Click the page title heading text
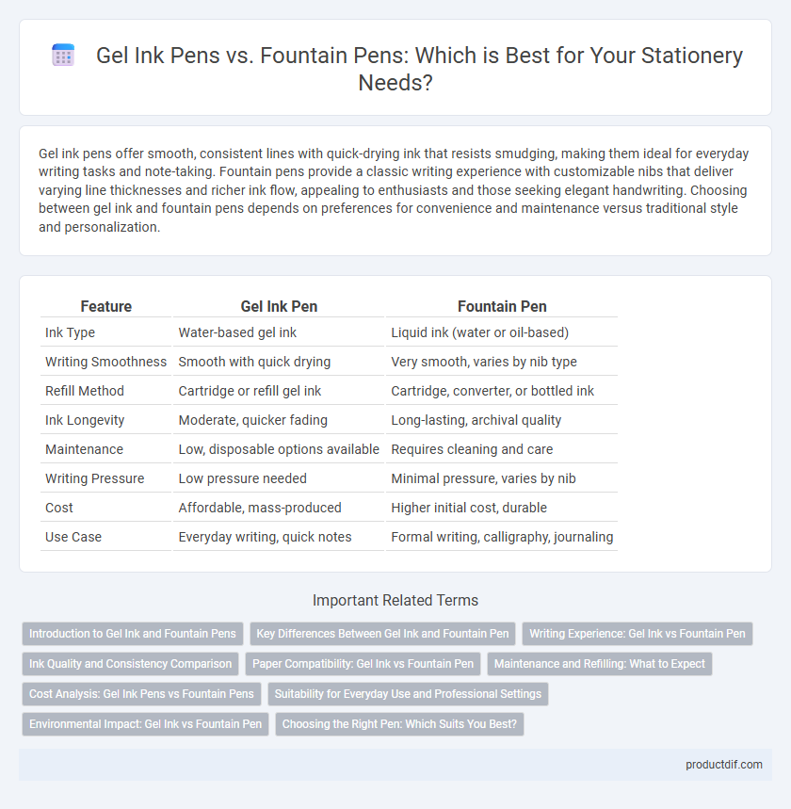This screenshot has width=791, height=809. click(x=419, y=69)
